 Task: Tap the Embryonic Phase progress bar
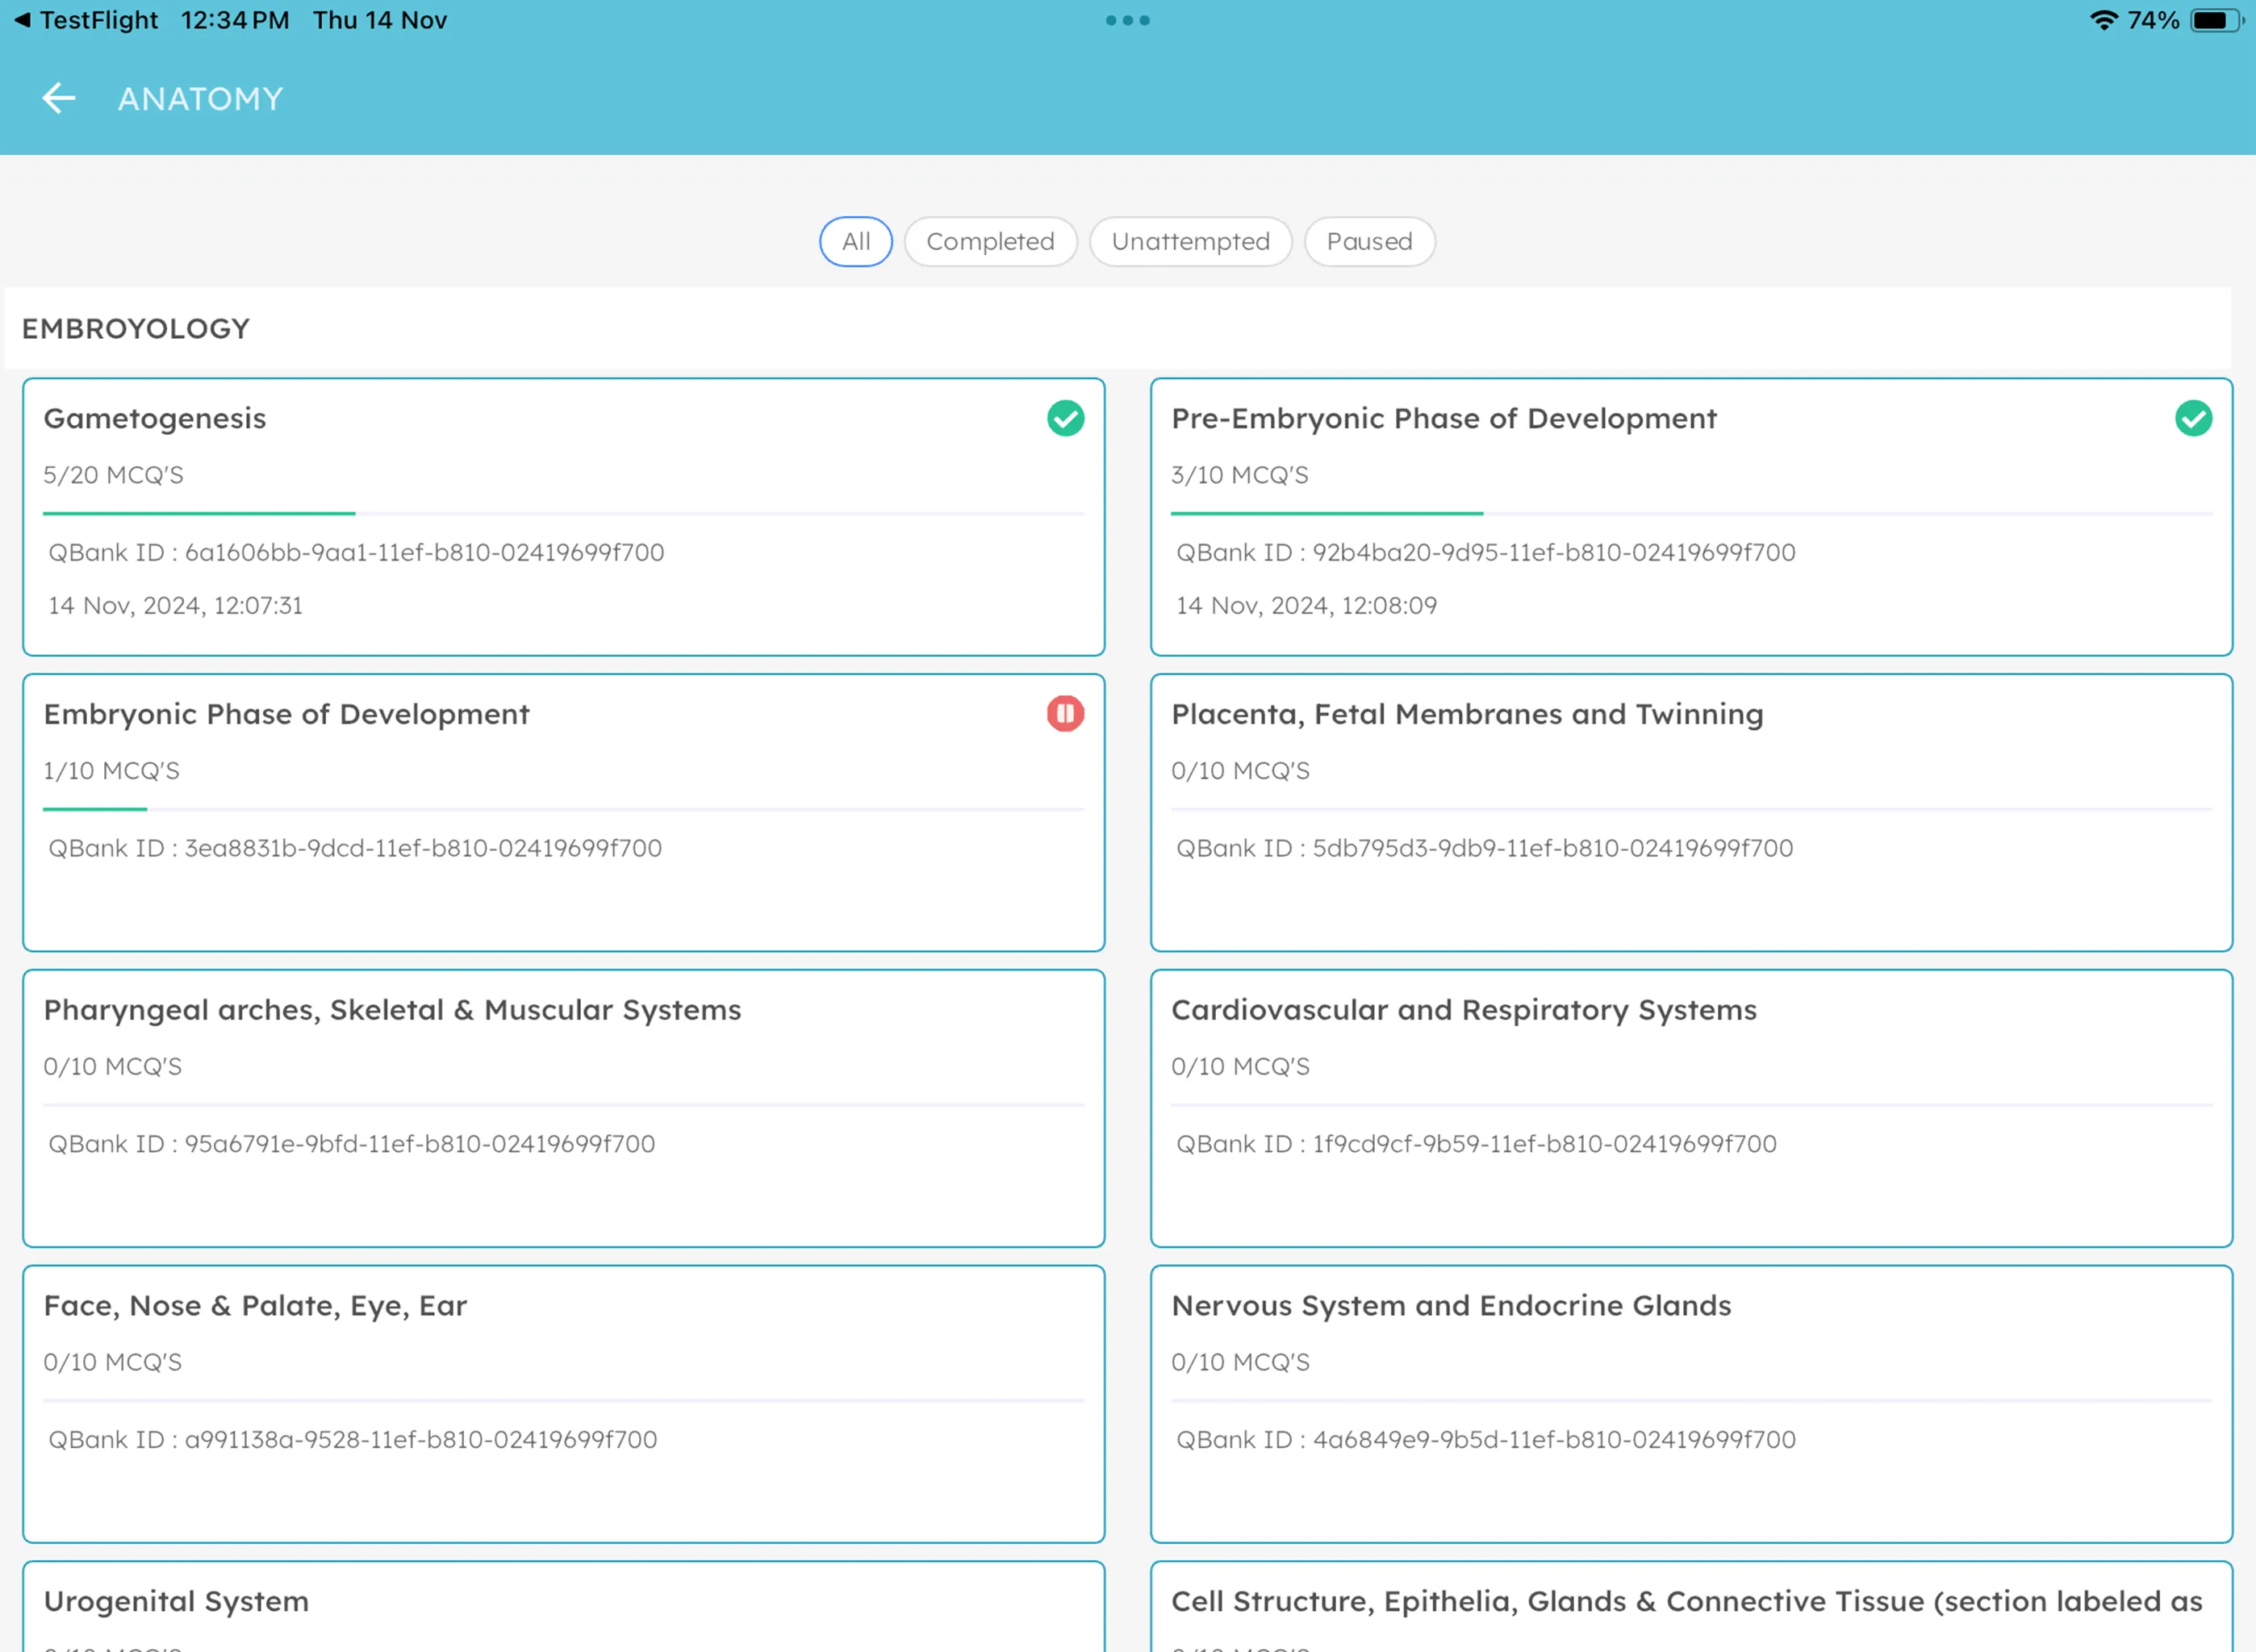click(564, 810)
